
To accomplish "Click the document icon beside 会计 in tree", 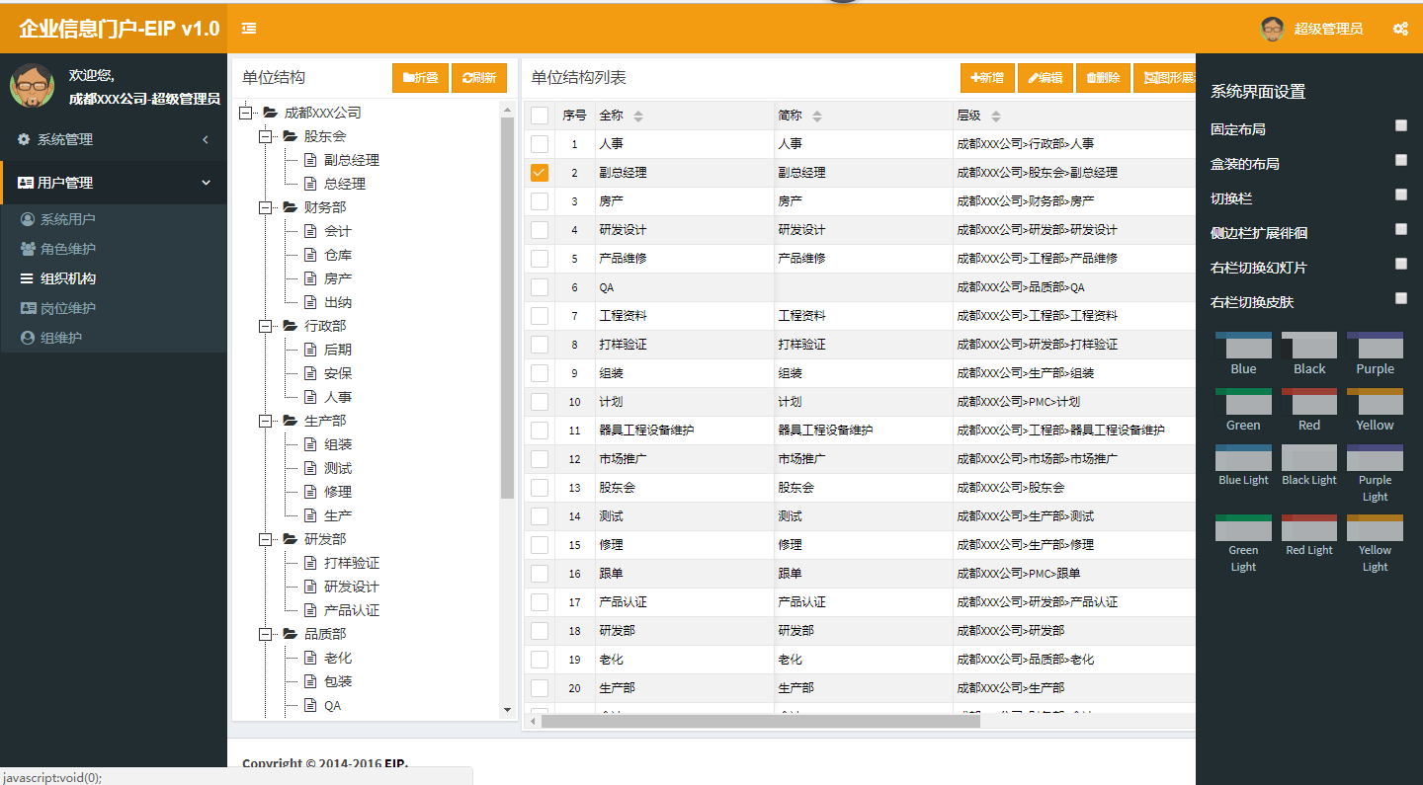I will click(x=310, y=231).
